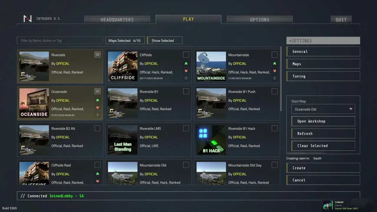This screenshot has width=377, height=212.
Task: Click Cliffside date 03/11/2025 text
Action: 151,78
